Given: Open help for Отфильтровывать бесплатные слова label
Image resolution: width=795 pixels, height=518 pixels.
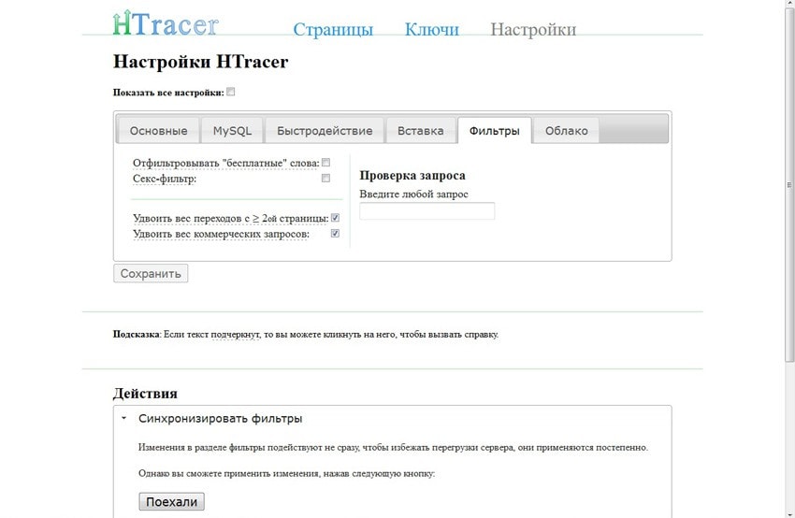Looking at the screenshot, I should pos(226,164).
